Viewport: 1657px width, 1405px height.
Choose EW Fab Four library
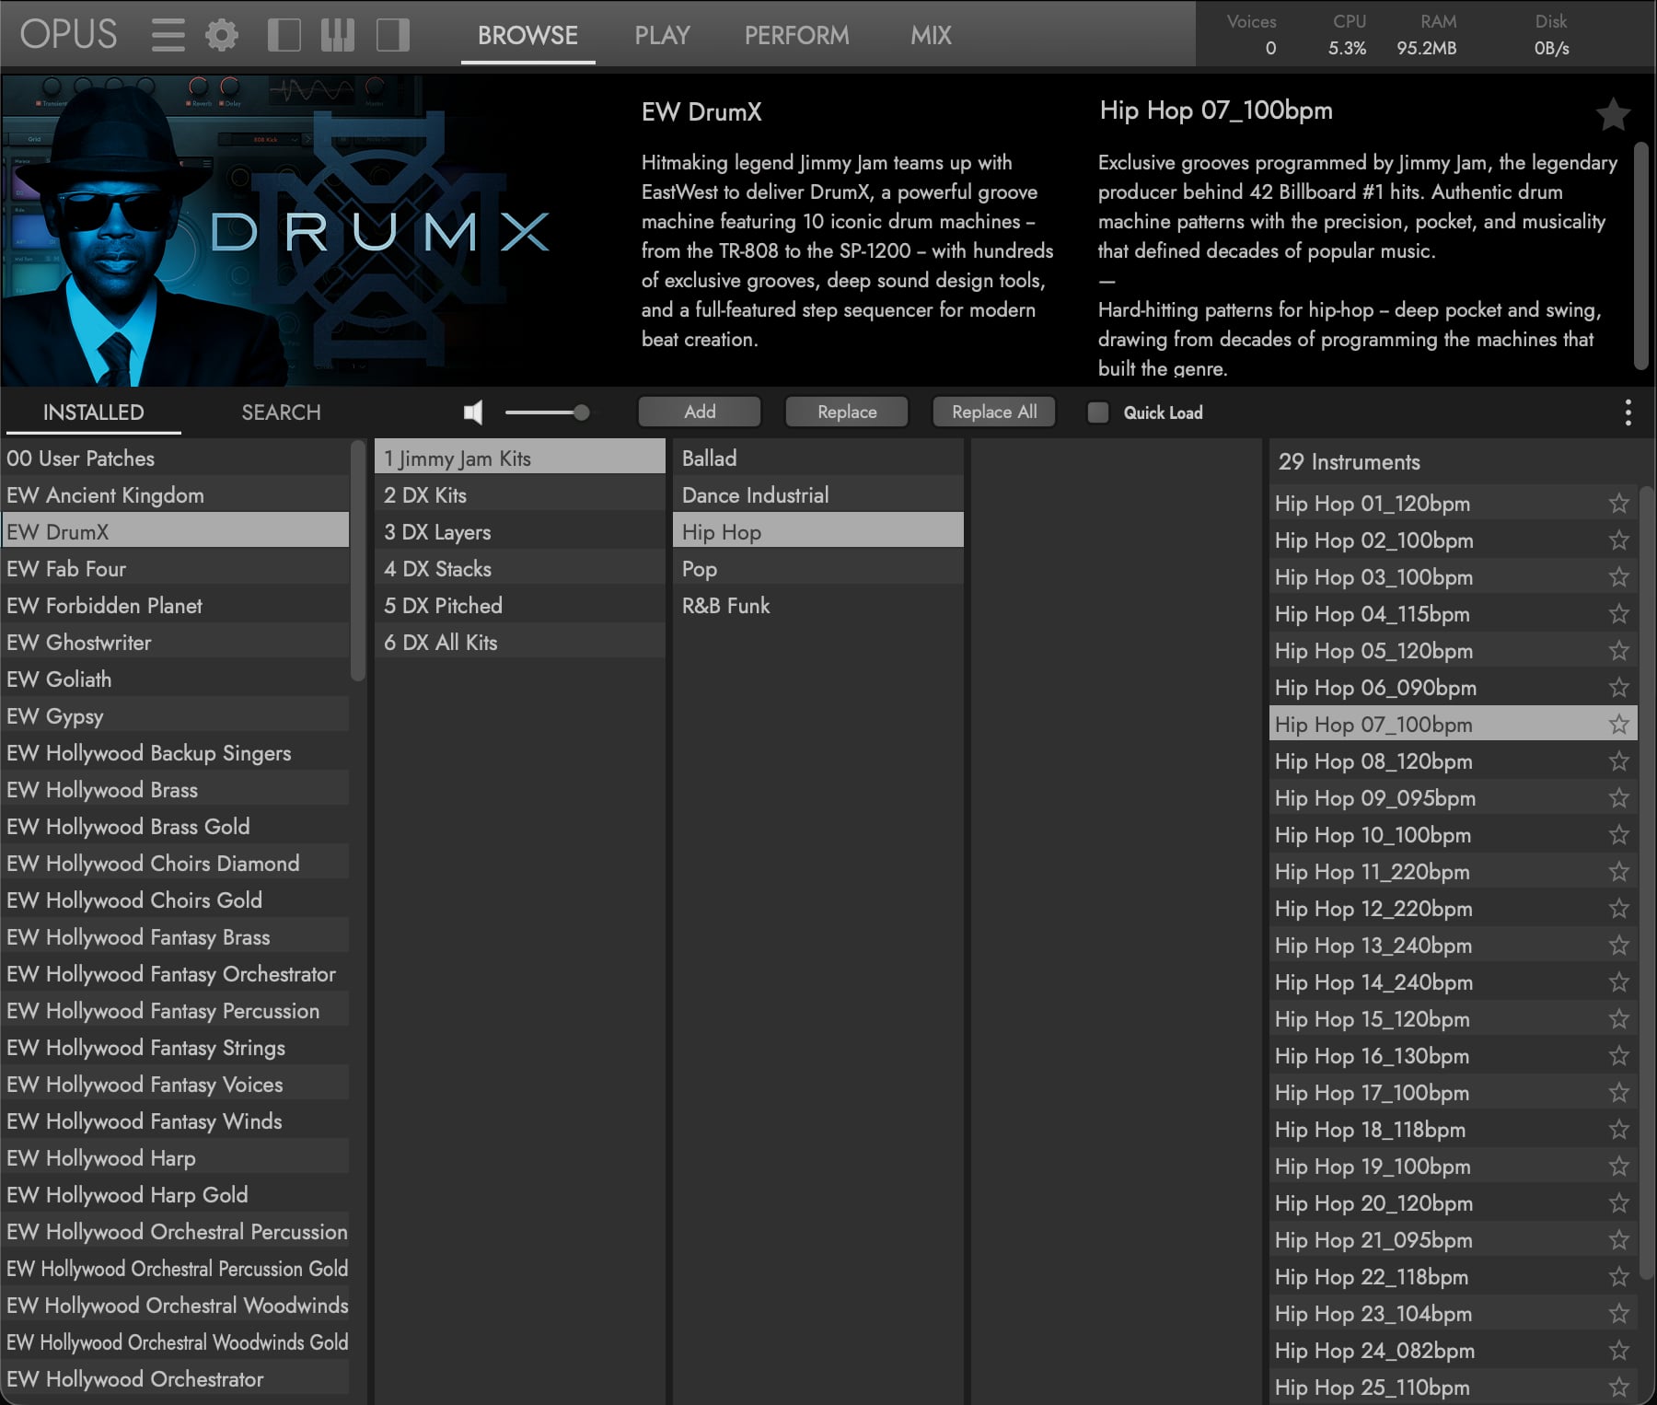[x=176, y=569]
